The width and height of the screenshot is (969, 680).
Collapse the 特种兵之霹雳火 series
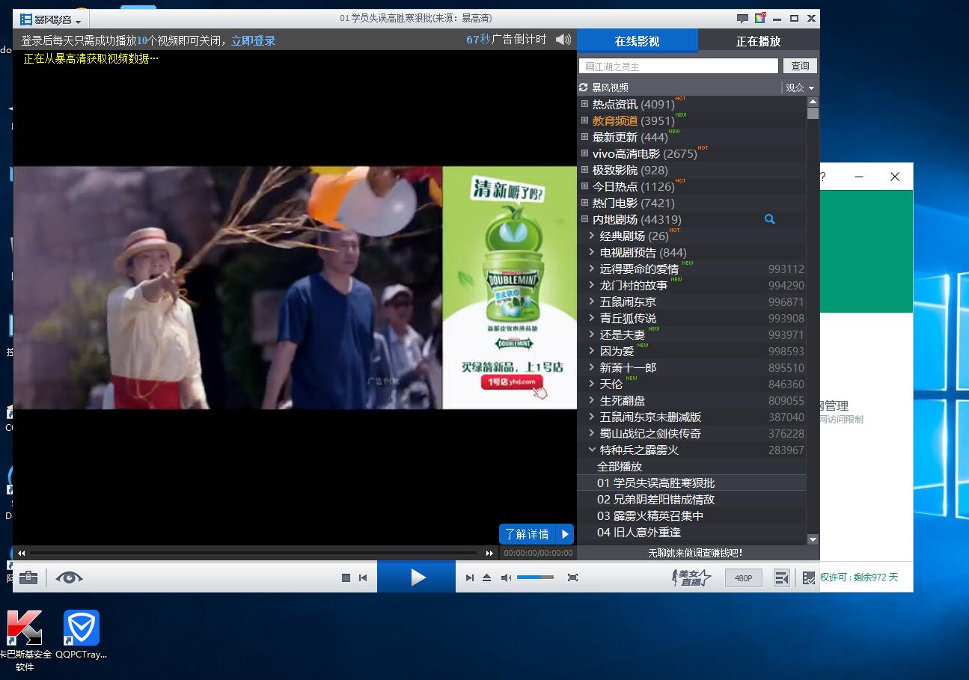592,450
